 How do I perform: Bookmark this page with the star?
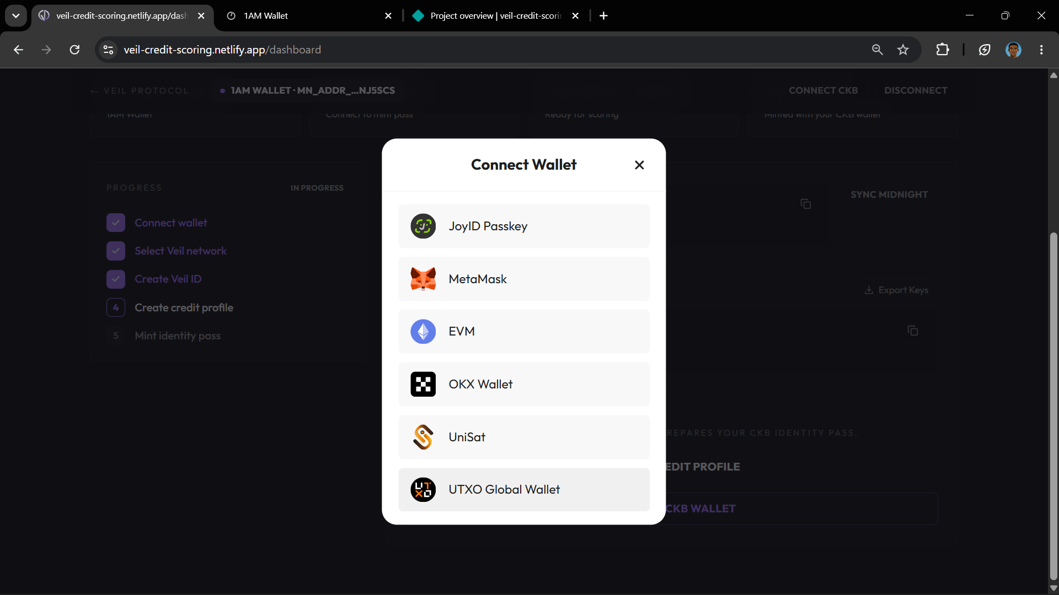[x=903, y=50]
